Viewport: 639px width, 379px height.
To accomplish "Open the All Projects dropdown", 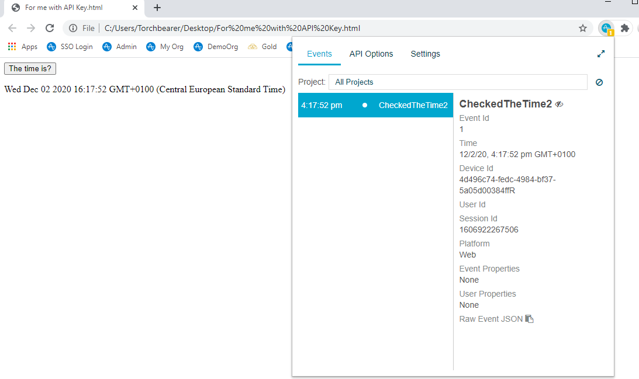I will tap(458, 82).
